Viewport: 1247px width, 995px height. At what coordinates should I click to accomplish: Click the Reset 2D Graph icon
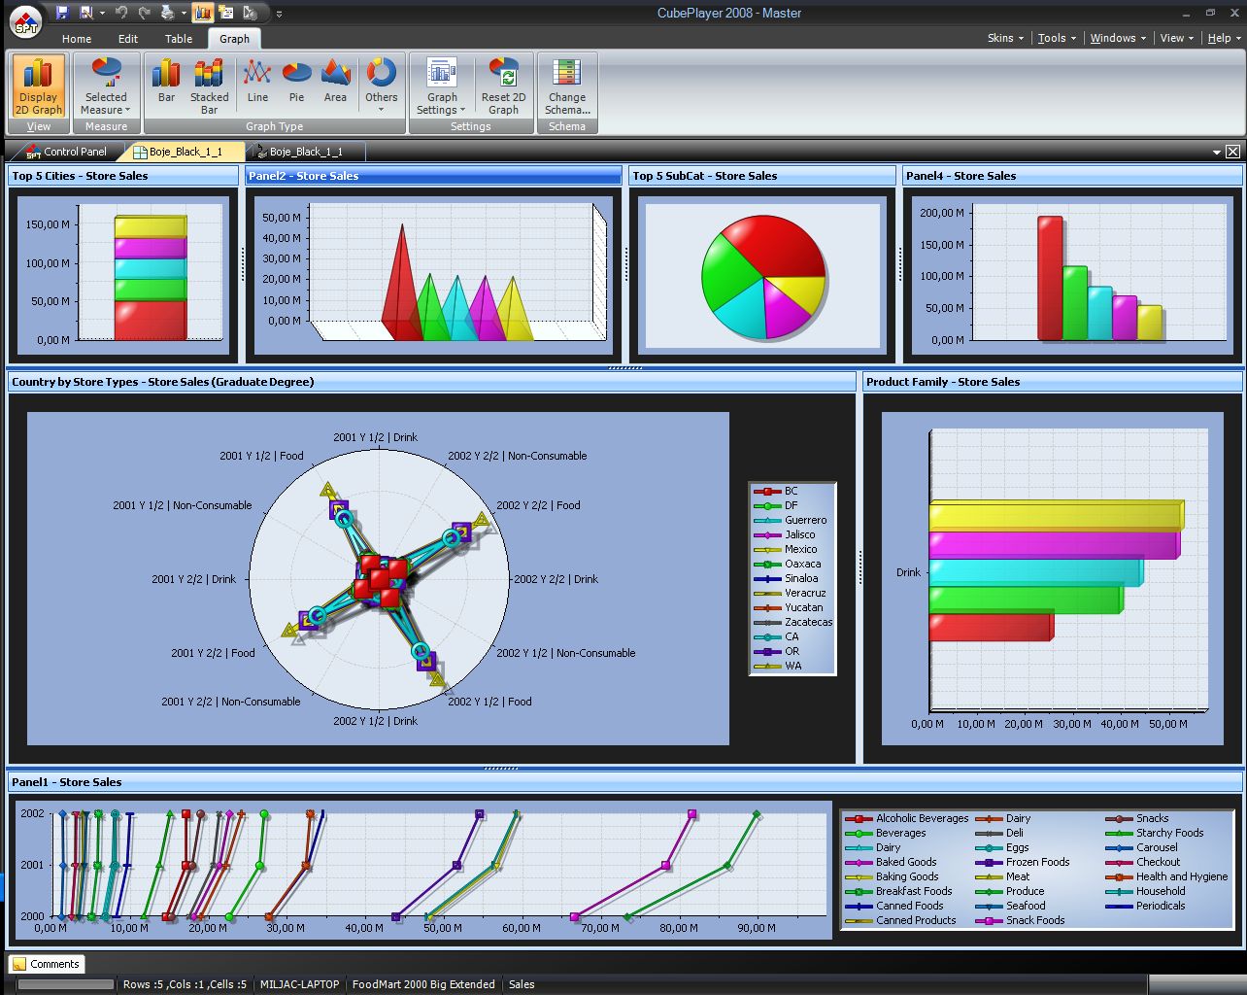point(503,86)
